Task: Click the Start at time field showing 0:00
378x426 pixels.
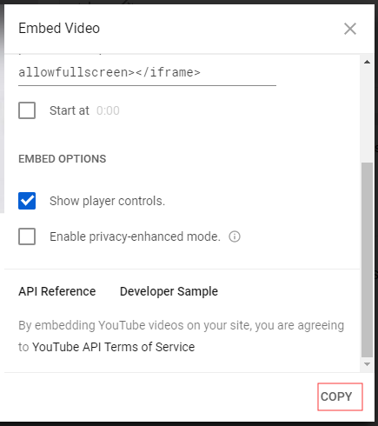Action: tap(108, 110)
